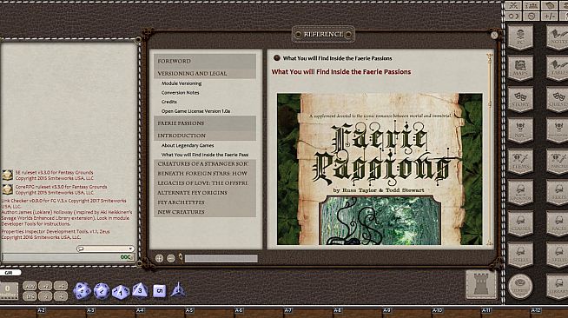Click the modifier stack box showing 0
This screenshot has width=568, height=318.
[8, 291]
